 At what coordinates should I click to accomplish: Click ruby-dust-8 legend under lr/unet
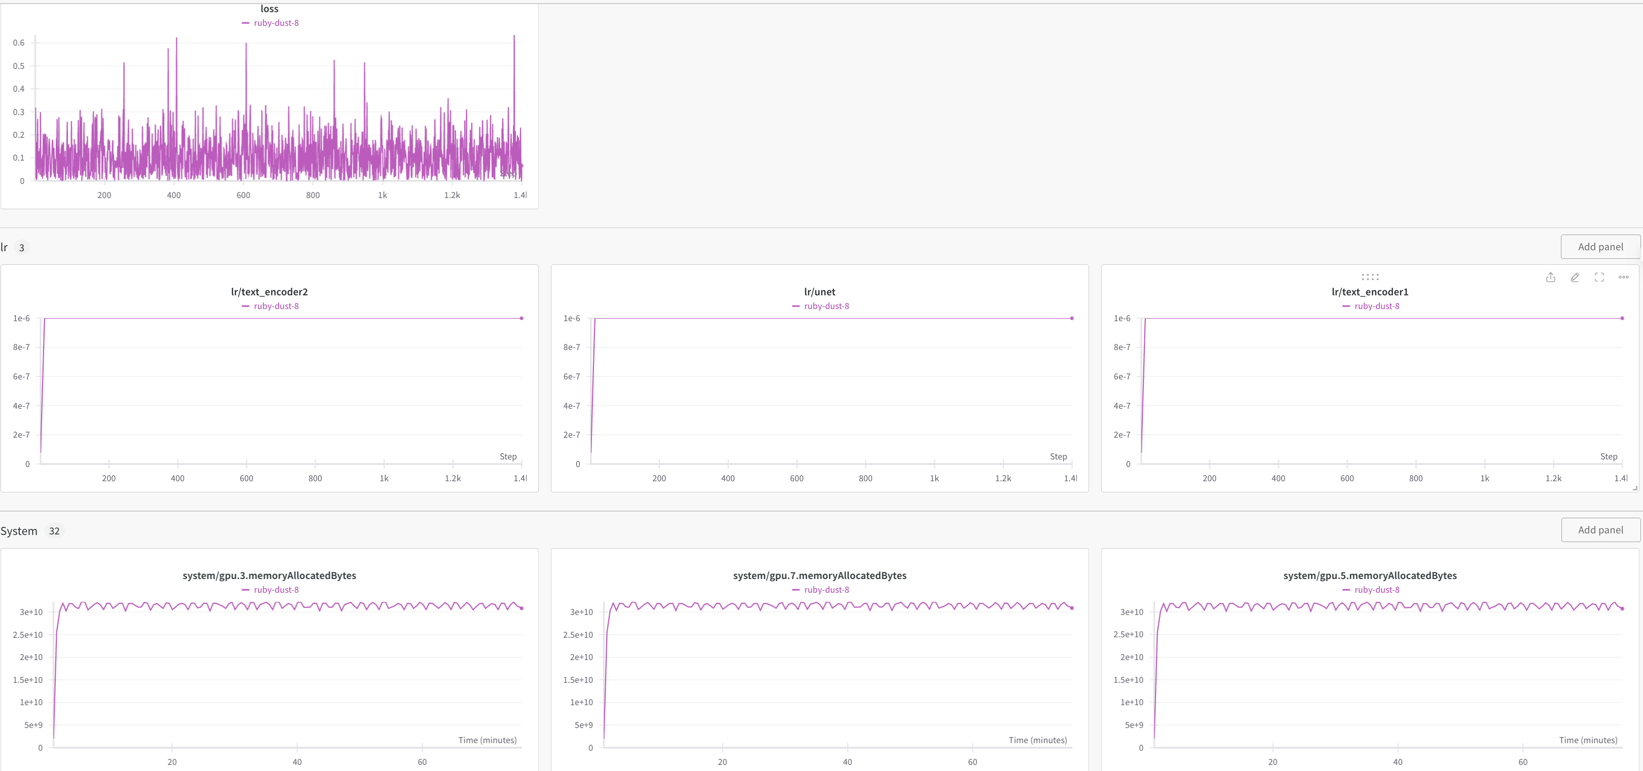click(x=826, y=306)
